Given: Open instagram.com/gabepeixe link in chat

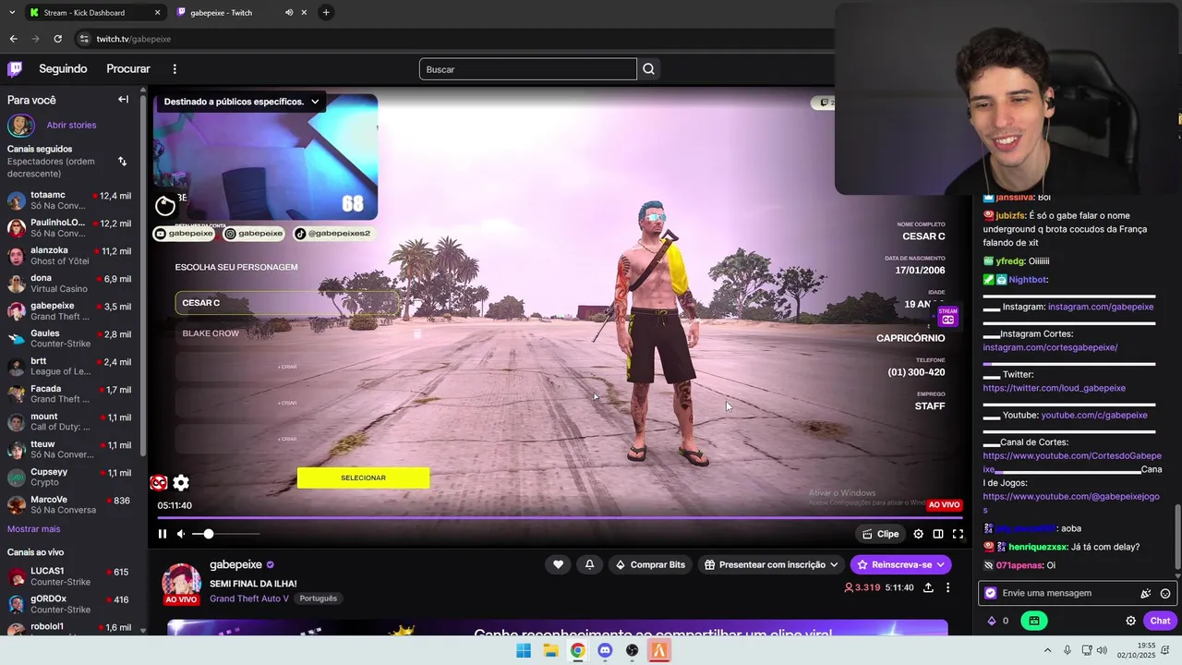Looking at the screenshot, I should [x=1100, y=307].
